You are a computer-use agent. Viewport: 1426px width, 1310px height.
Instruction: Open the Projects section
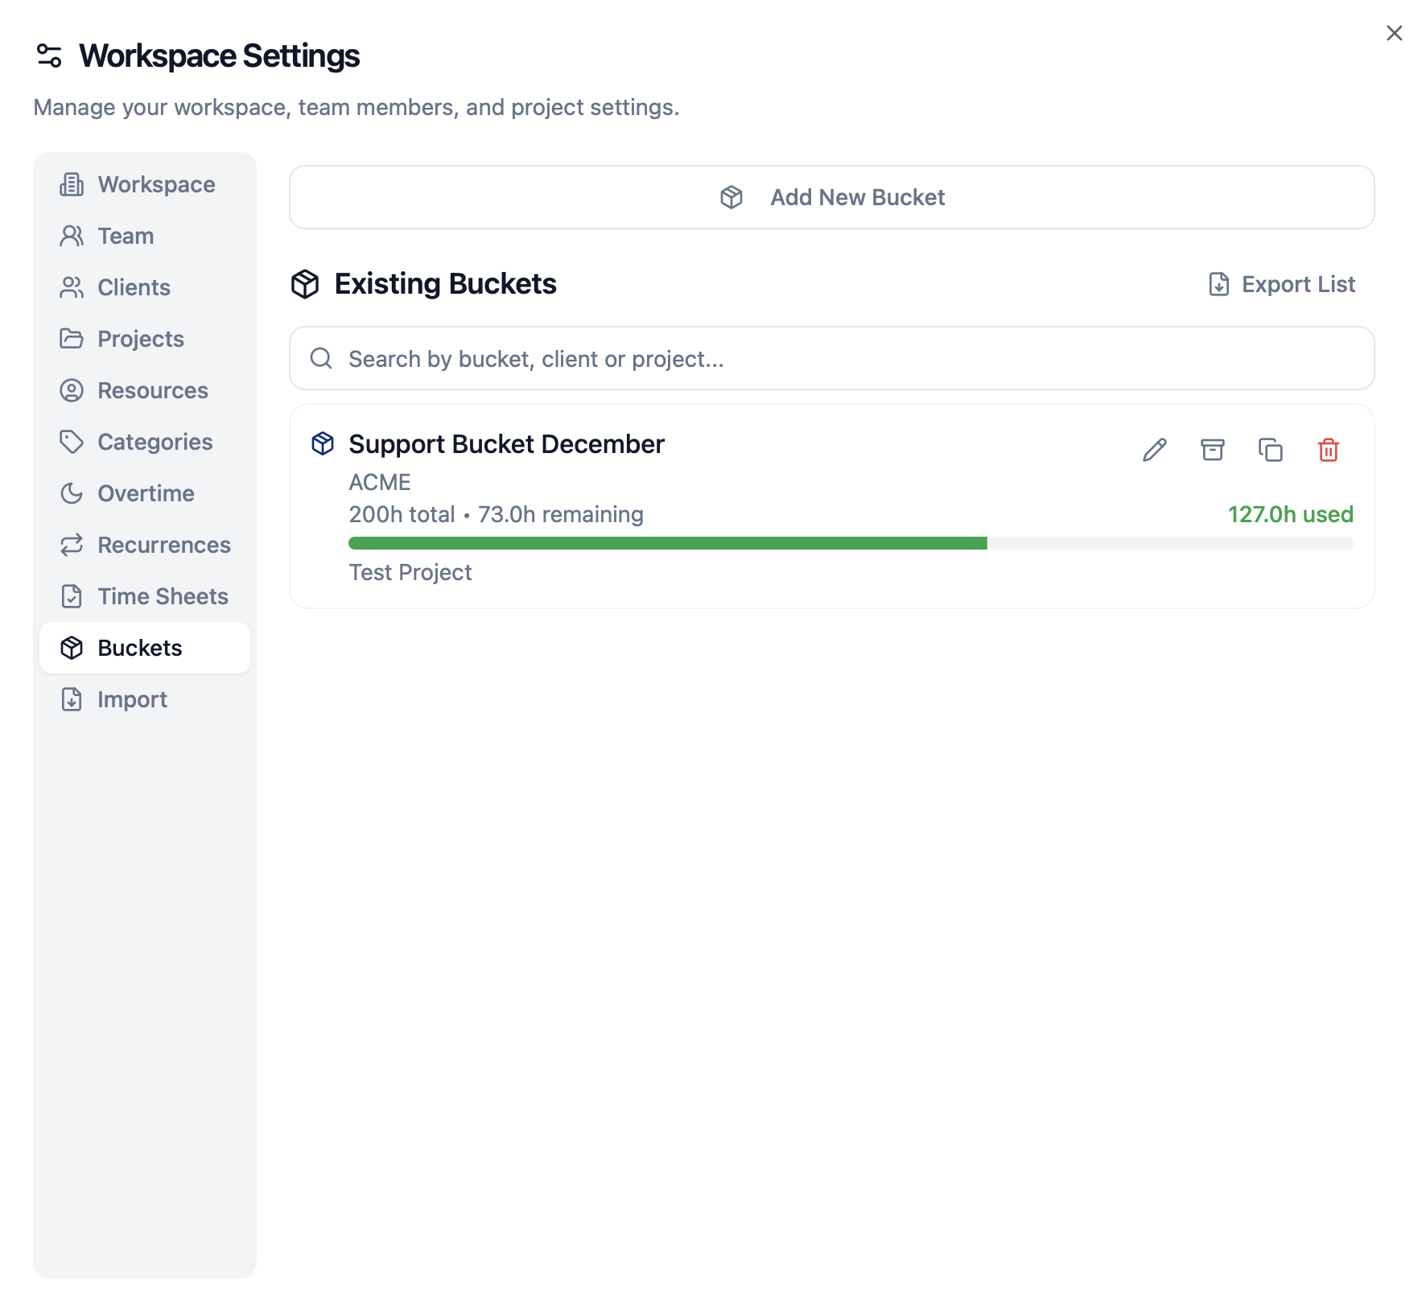(145, 339)
